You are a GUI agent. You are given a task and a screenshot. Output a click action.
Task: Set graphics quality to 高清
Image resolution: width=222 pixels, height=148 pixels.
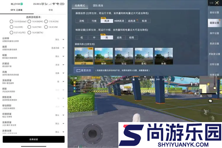tap(107, 21)
